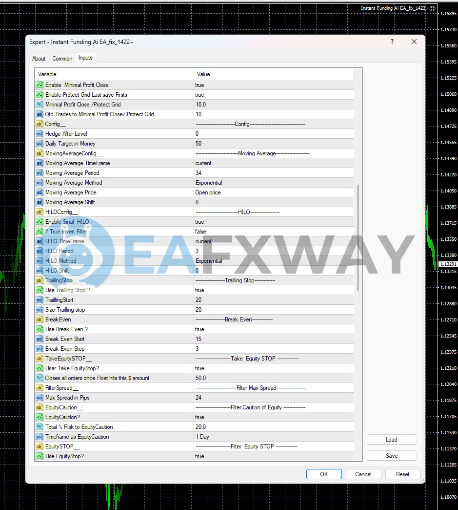Open Moving Average Price Open price dropdown

coord(274,192)
